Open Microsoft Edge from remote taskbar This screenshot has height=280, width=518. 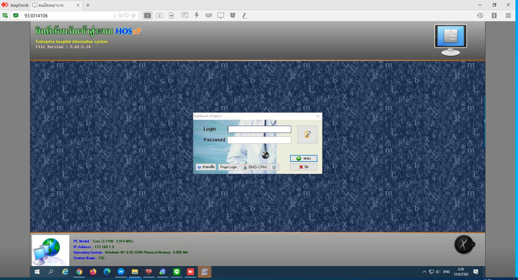pos(107,272)
